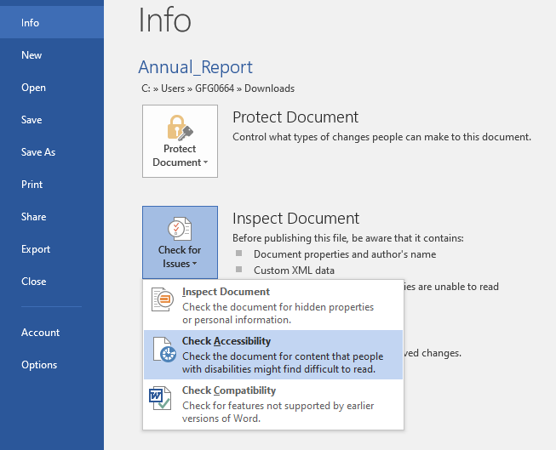Click Downloads in the file path

point(270,88)
